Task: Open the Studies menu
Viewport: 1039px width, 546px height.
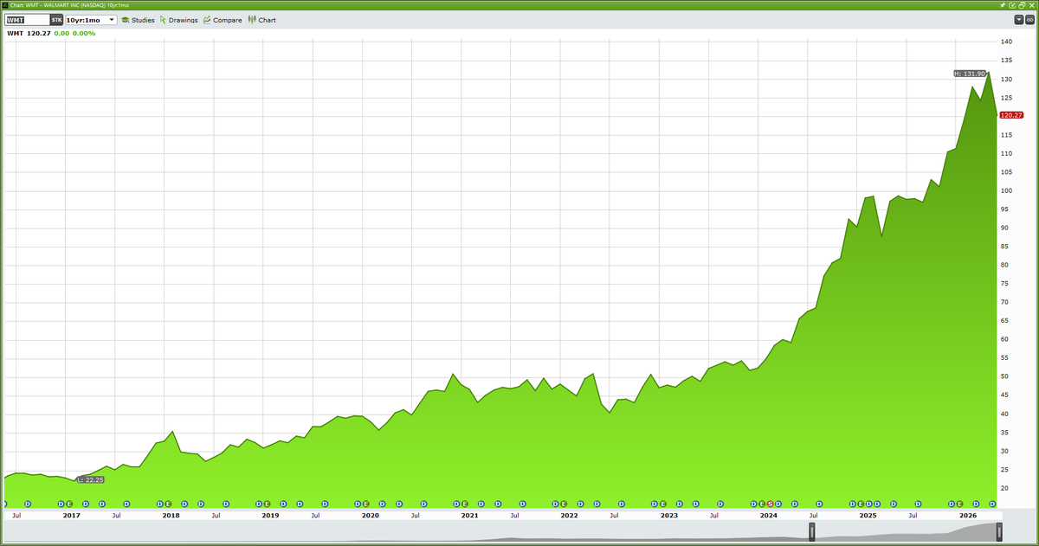Action: (x=137, y=19)
